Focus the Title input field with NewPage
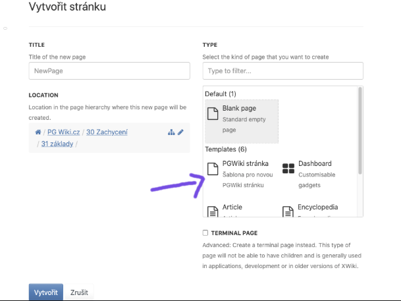 pyautogui.click(x=109, y=70)
